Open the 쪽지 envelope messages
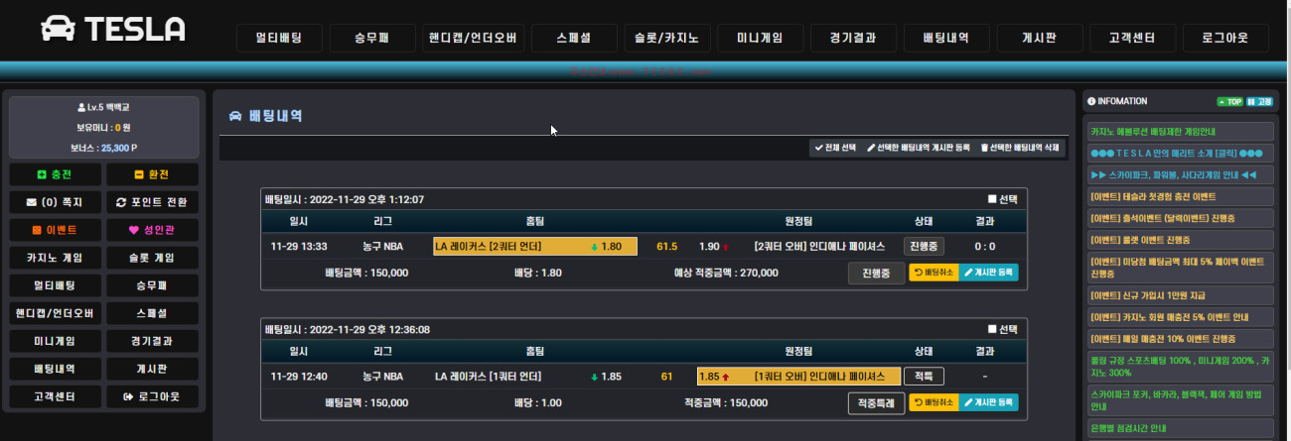This screenshot has height=441, width=1291. [54, 202]
